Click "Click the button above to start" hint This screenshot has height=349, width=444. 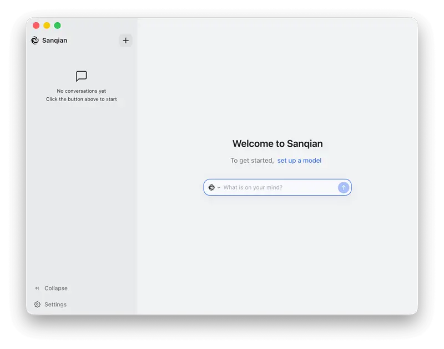[82, 99]
